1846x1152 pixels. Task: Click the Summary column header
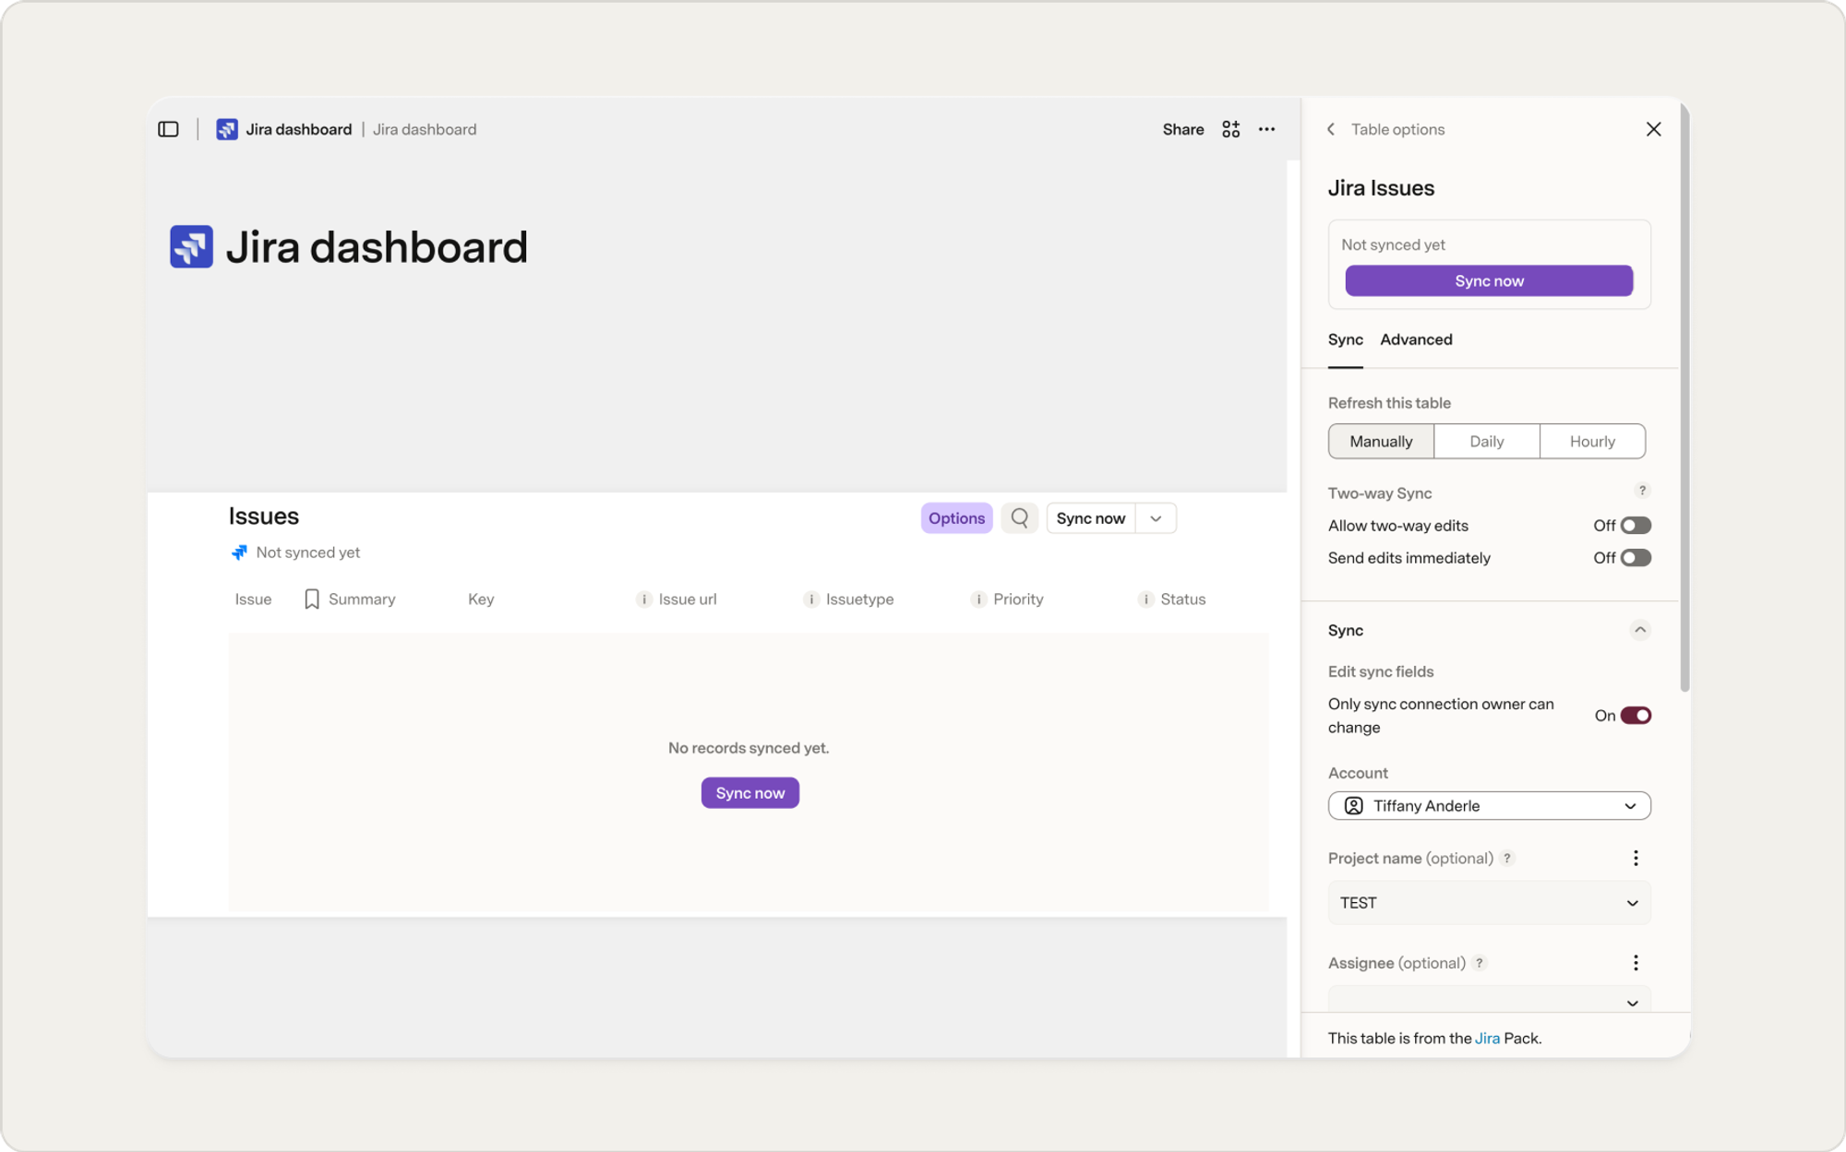pos(362,600)
